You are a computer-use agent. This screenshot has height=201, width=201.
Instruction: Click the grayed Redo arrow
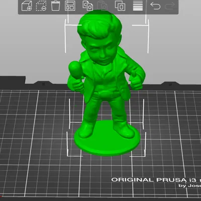(170, 6)
